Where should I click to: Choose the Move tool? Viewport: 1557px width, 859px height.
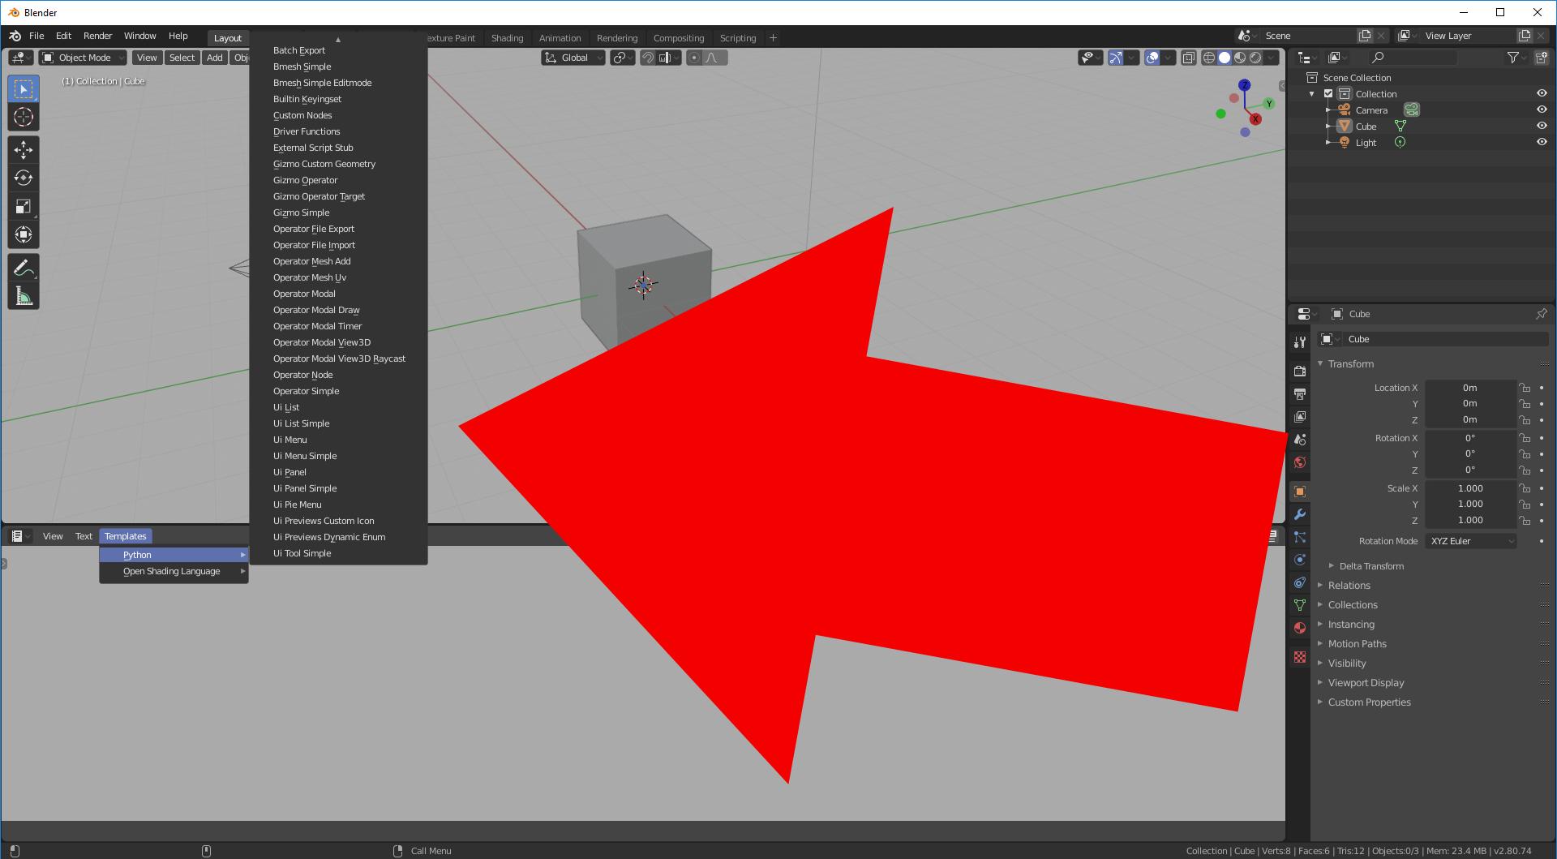tap(24, 149)
